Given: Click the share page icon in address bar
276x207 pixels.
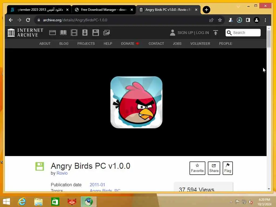Looking at the screenshot, I should [211, 20].
